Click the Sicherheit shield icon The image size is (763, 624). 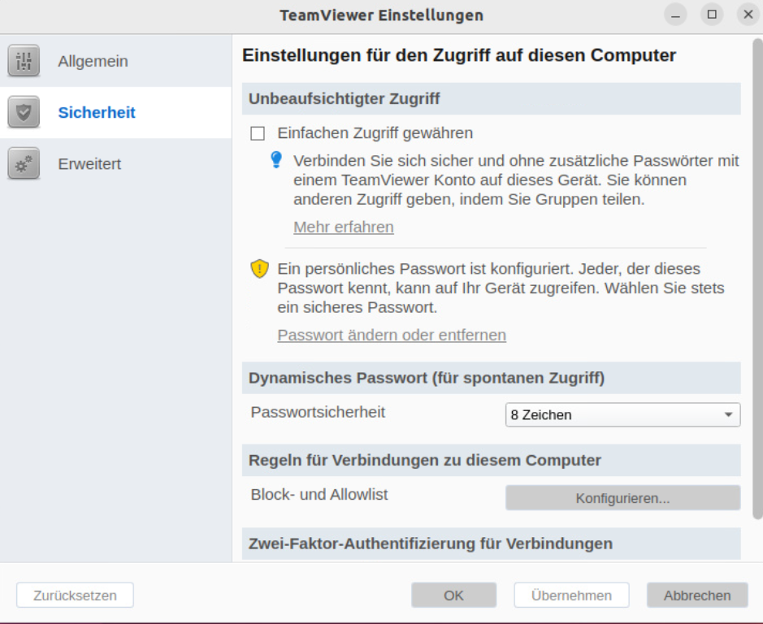pos(24,112)
